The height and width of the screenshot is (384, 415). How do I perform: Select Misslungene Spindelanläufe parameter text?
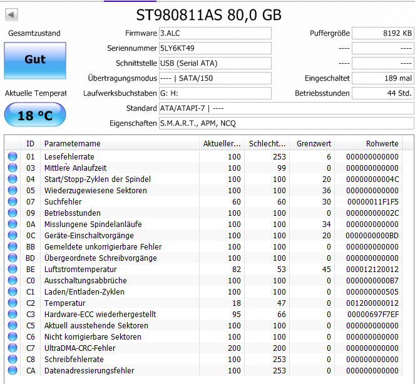pos(93,224)
